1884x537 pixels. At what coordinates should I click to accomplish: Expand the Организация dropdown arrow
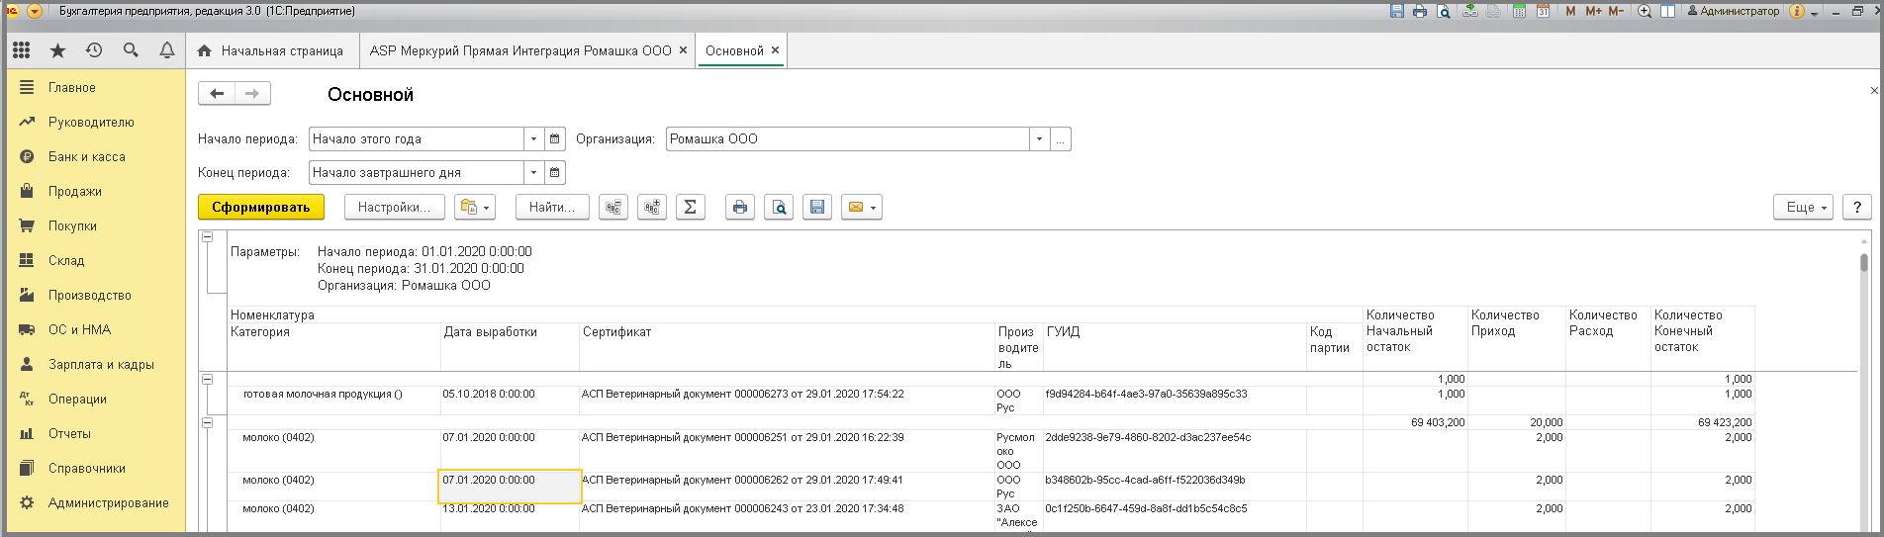(x=1039, y=139)
